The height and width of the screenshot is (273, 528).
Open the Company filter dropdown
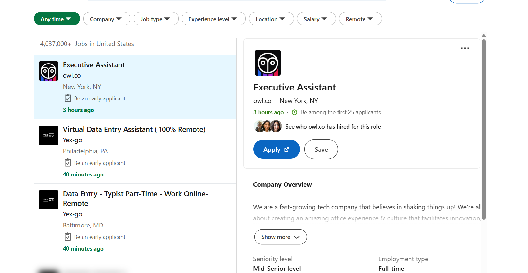[107, 19]
